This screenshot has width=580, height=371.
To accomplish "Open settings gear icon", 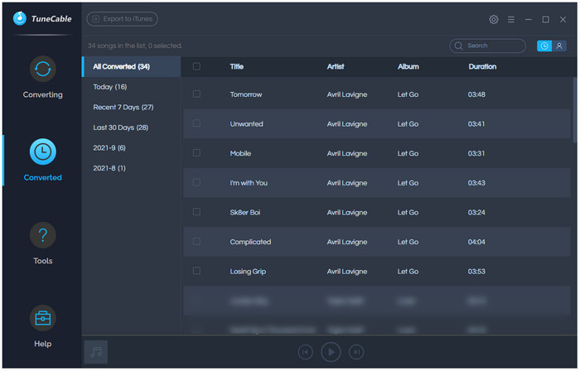I will click(x=494, y=19).
